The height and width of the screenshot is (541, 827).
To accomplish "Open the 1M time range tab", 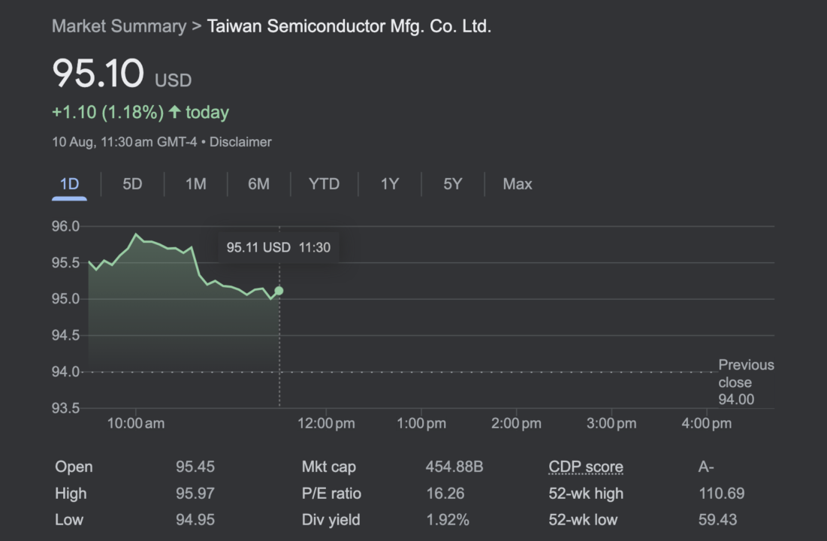I will (x=196, y=184).
